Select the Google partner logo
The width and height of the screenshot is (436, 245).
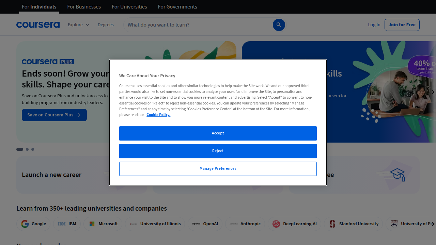tap(33, 224)
